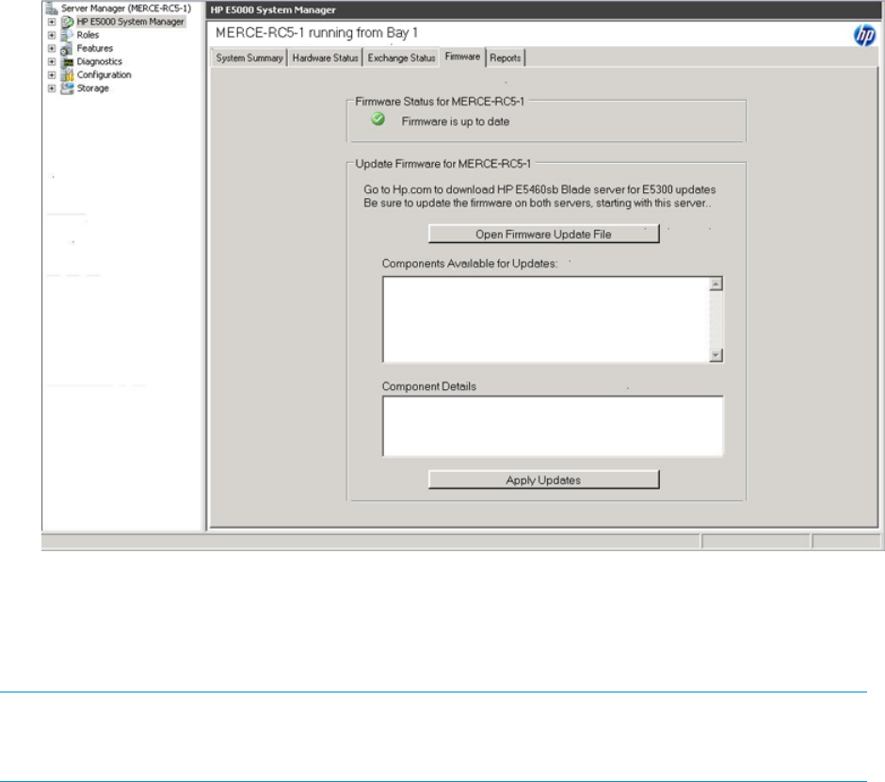Switch to the System Summary tab
Screen dimensions: 885x782
[249, 57]
